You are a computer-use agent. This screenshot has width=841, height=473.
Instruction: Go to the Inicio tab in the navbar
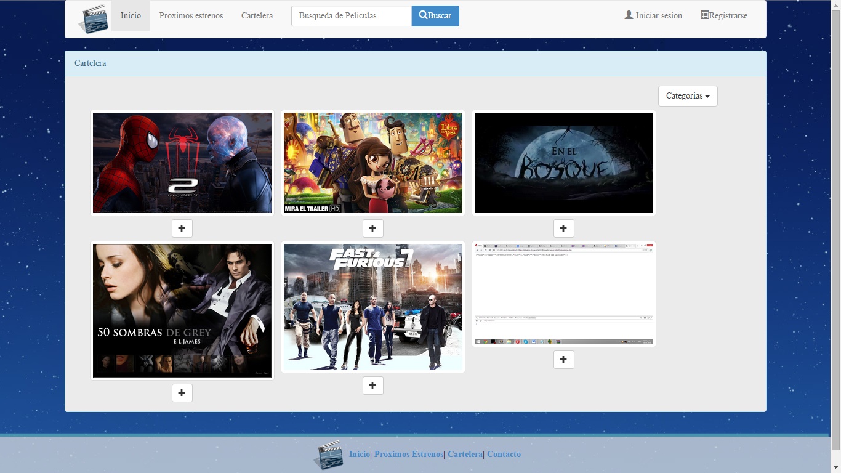[131, 16]
